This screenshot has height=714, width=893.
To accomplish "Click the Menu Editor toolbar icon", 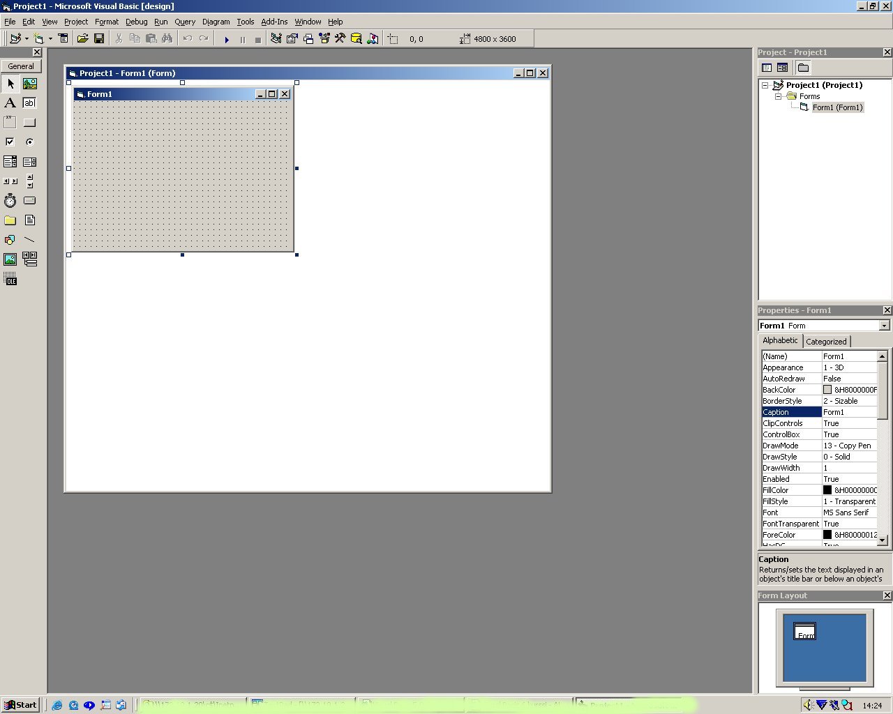I will 63,39.
